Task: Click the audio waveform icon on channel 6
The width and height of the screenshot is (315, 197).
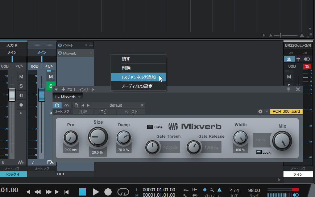Action: point(21,162)
